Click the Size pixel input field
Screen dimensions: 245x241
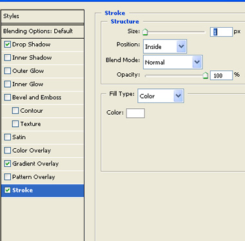[221, 32]
